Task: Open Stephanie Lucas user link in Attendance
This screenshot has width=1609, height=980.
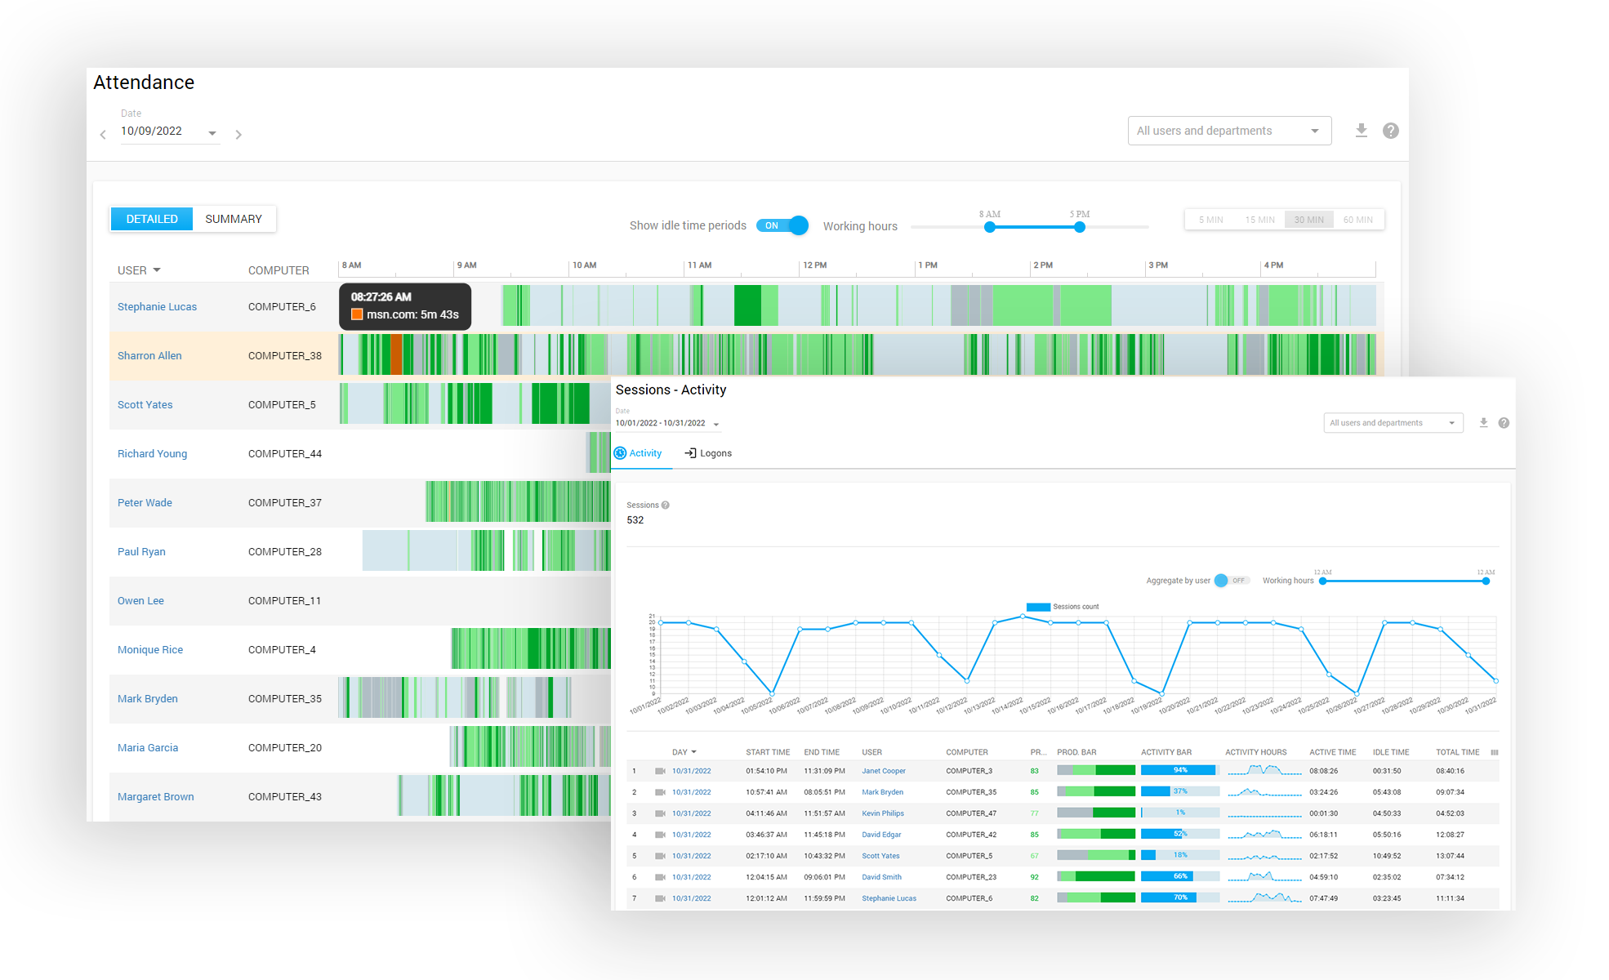Action: point(157,307)
